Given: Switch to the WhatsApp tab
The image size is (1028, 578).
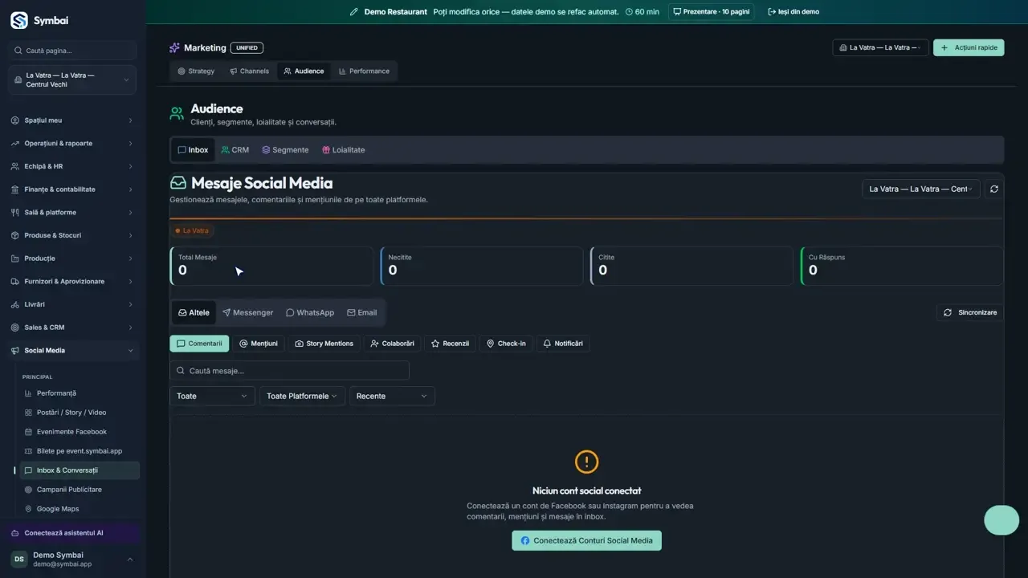Looking at the screenshot, I should click(x=310, y=312).
